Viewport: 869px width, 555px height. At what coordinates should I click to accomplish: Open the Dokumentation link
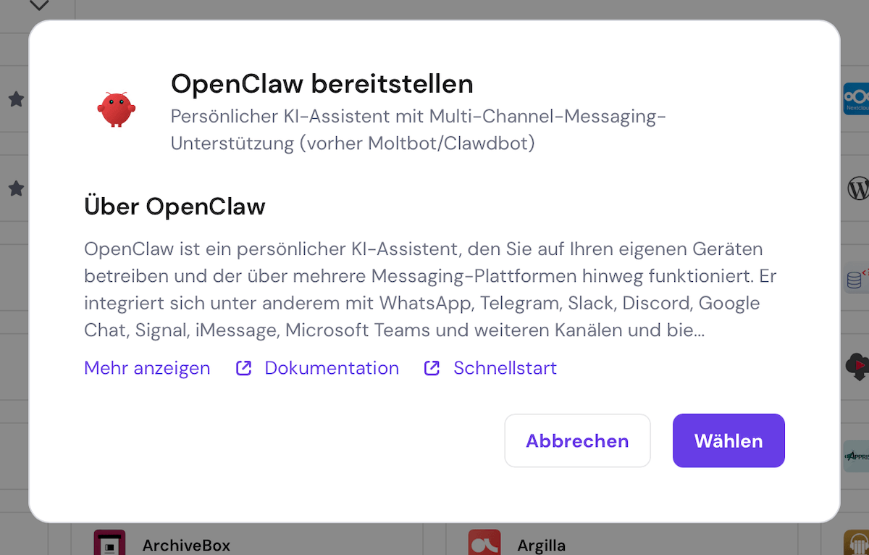(x=332, y=368)
